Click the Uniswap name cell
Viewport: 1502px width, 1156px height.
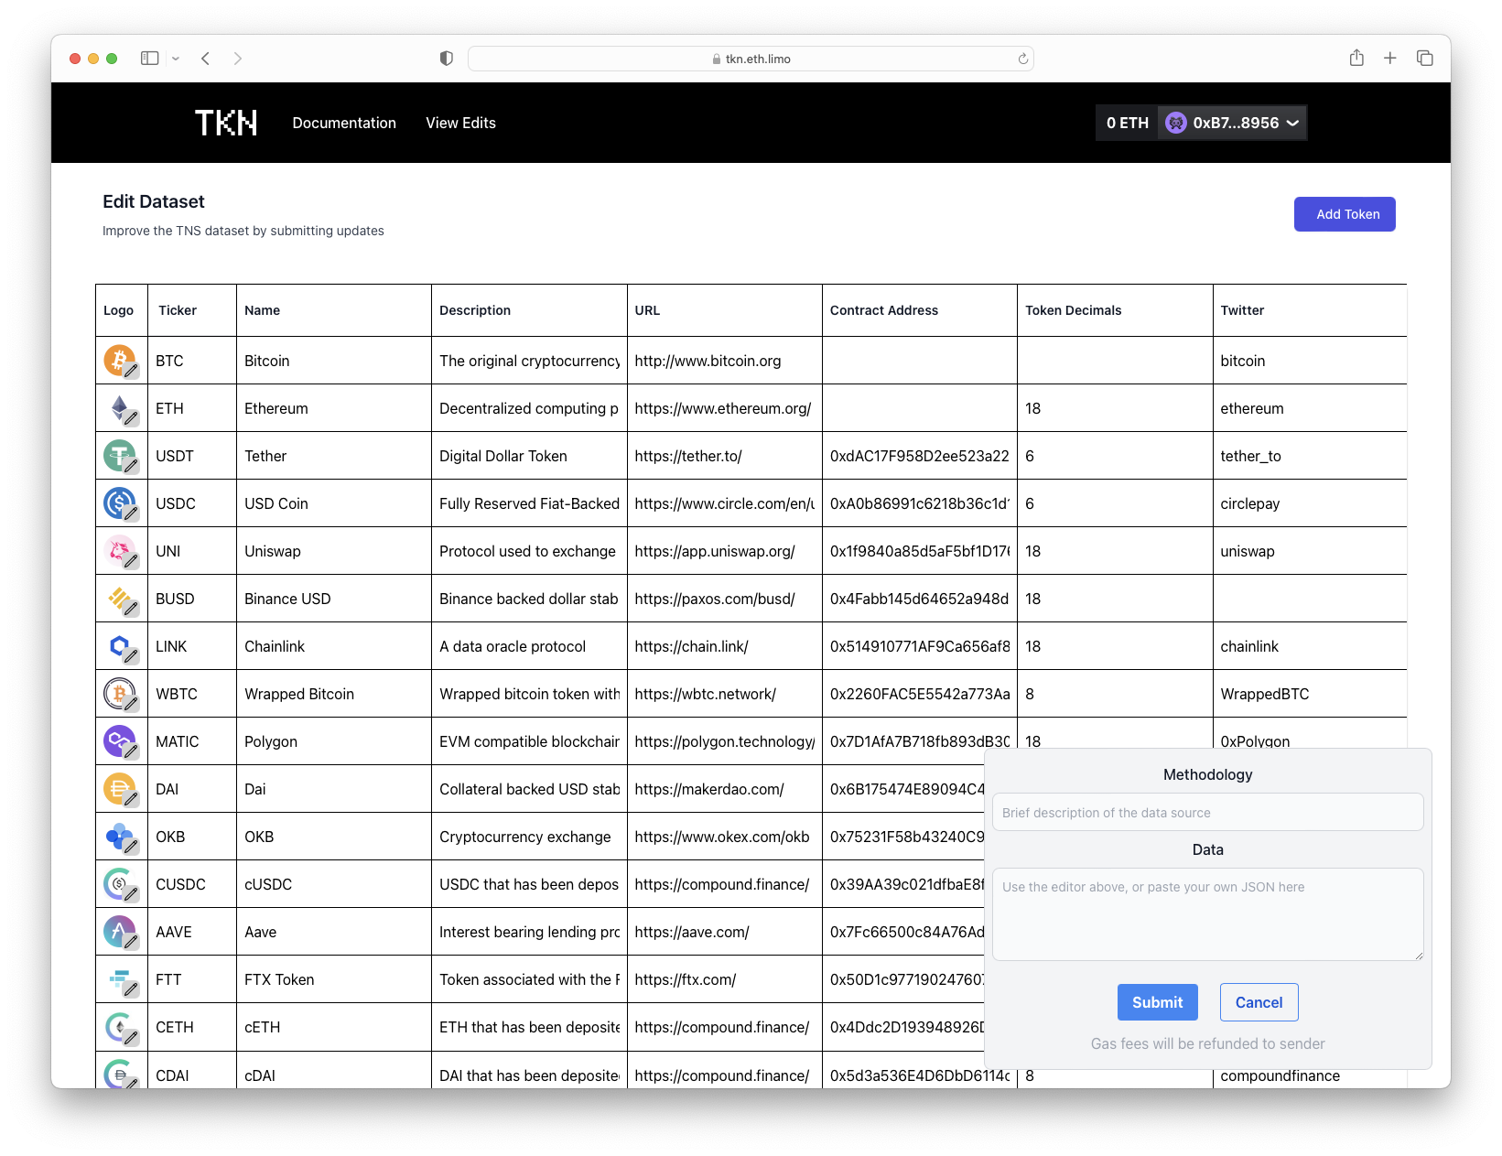[334, 551]
